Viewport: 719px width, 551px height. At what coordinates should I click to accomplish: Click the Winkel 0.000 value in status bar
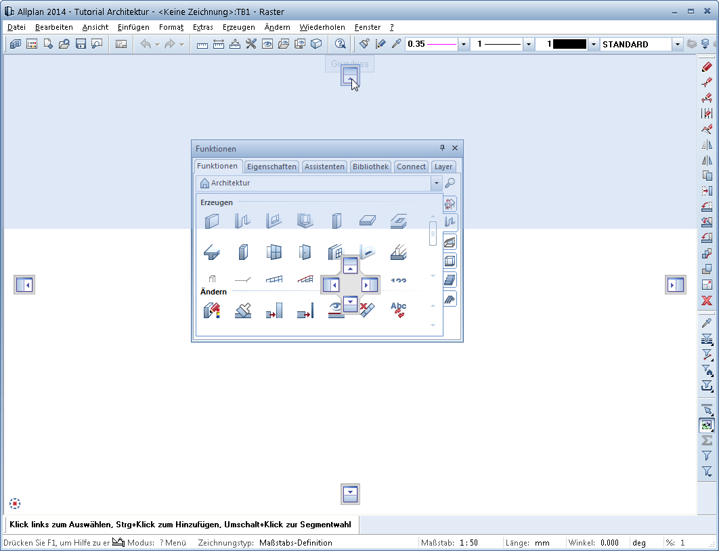point(609,543)
